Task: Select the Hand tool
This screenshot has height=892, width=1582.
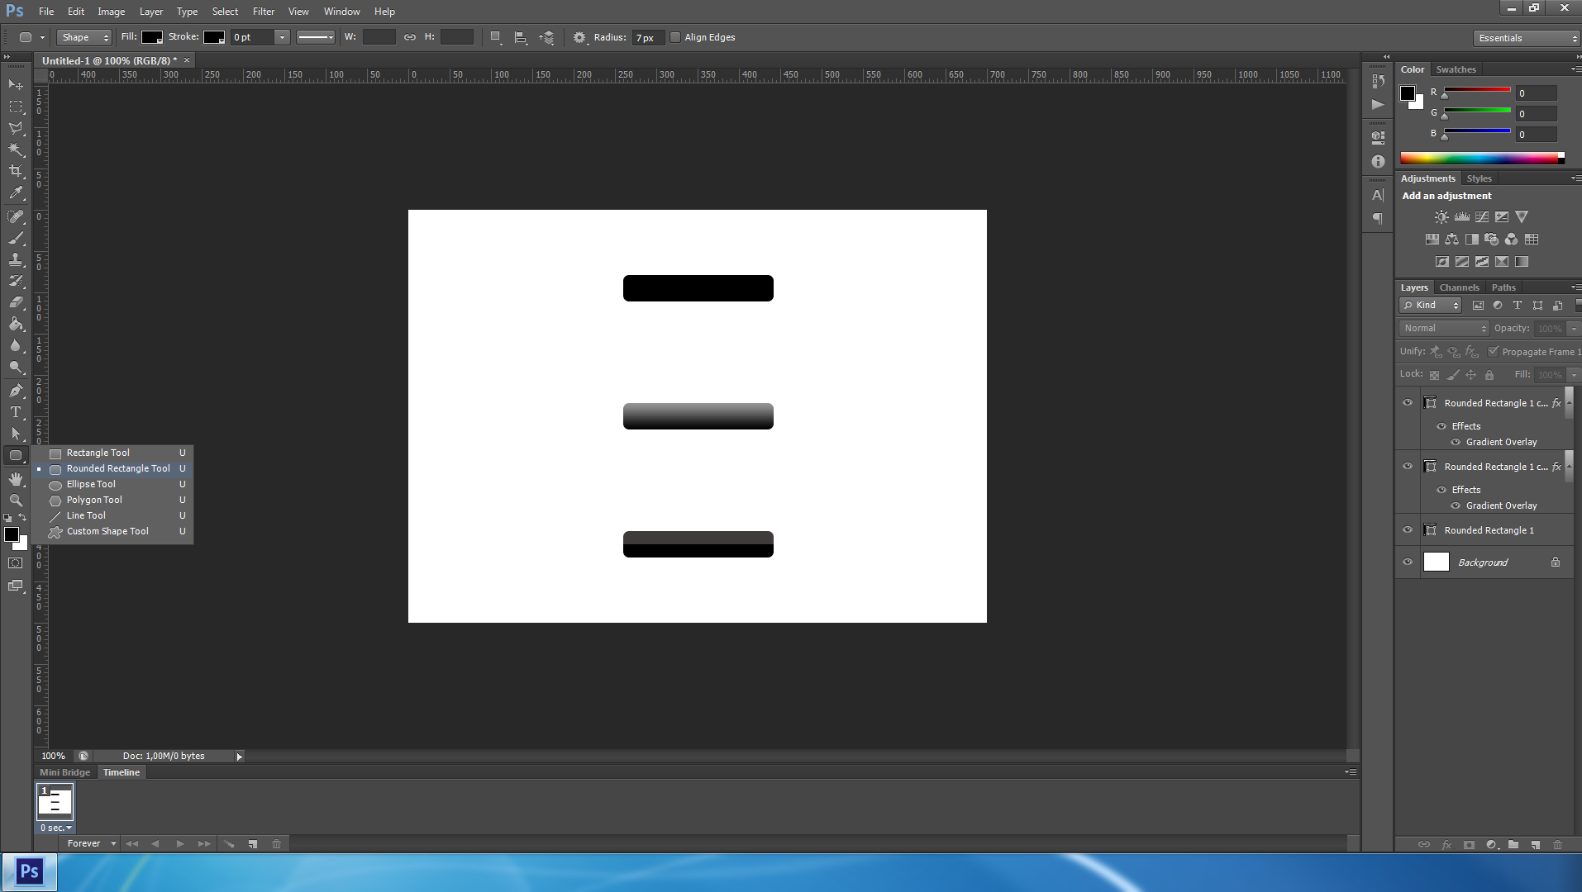Action: pos(16,479)
